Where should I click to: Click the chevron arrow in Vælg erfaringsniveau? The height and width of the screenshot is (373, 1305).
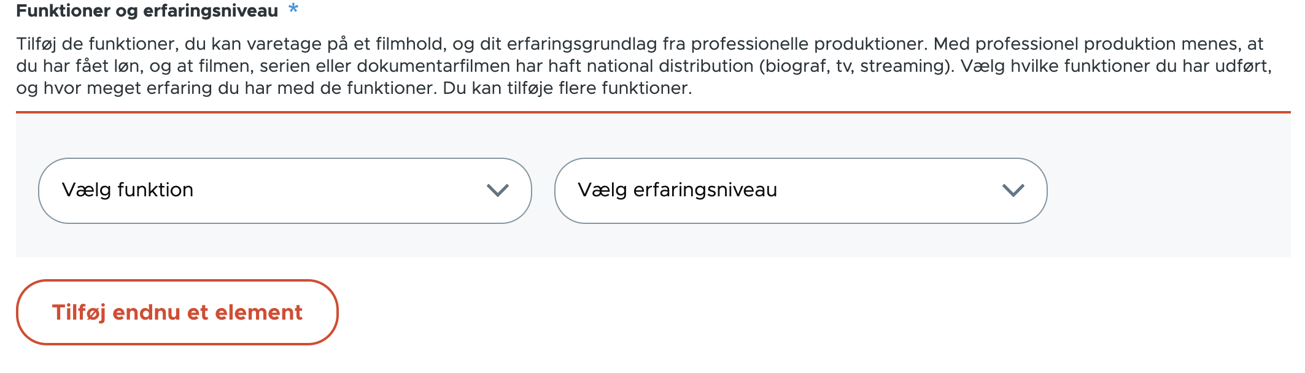1013,190
